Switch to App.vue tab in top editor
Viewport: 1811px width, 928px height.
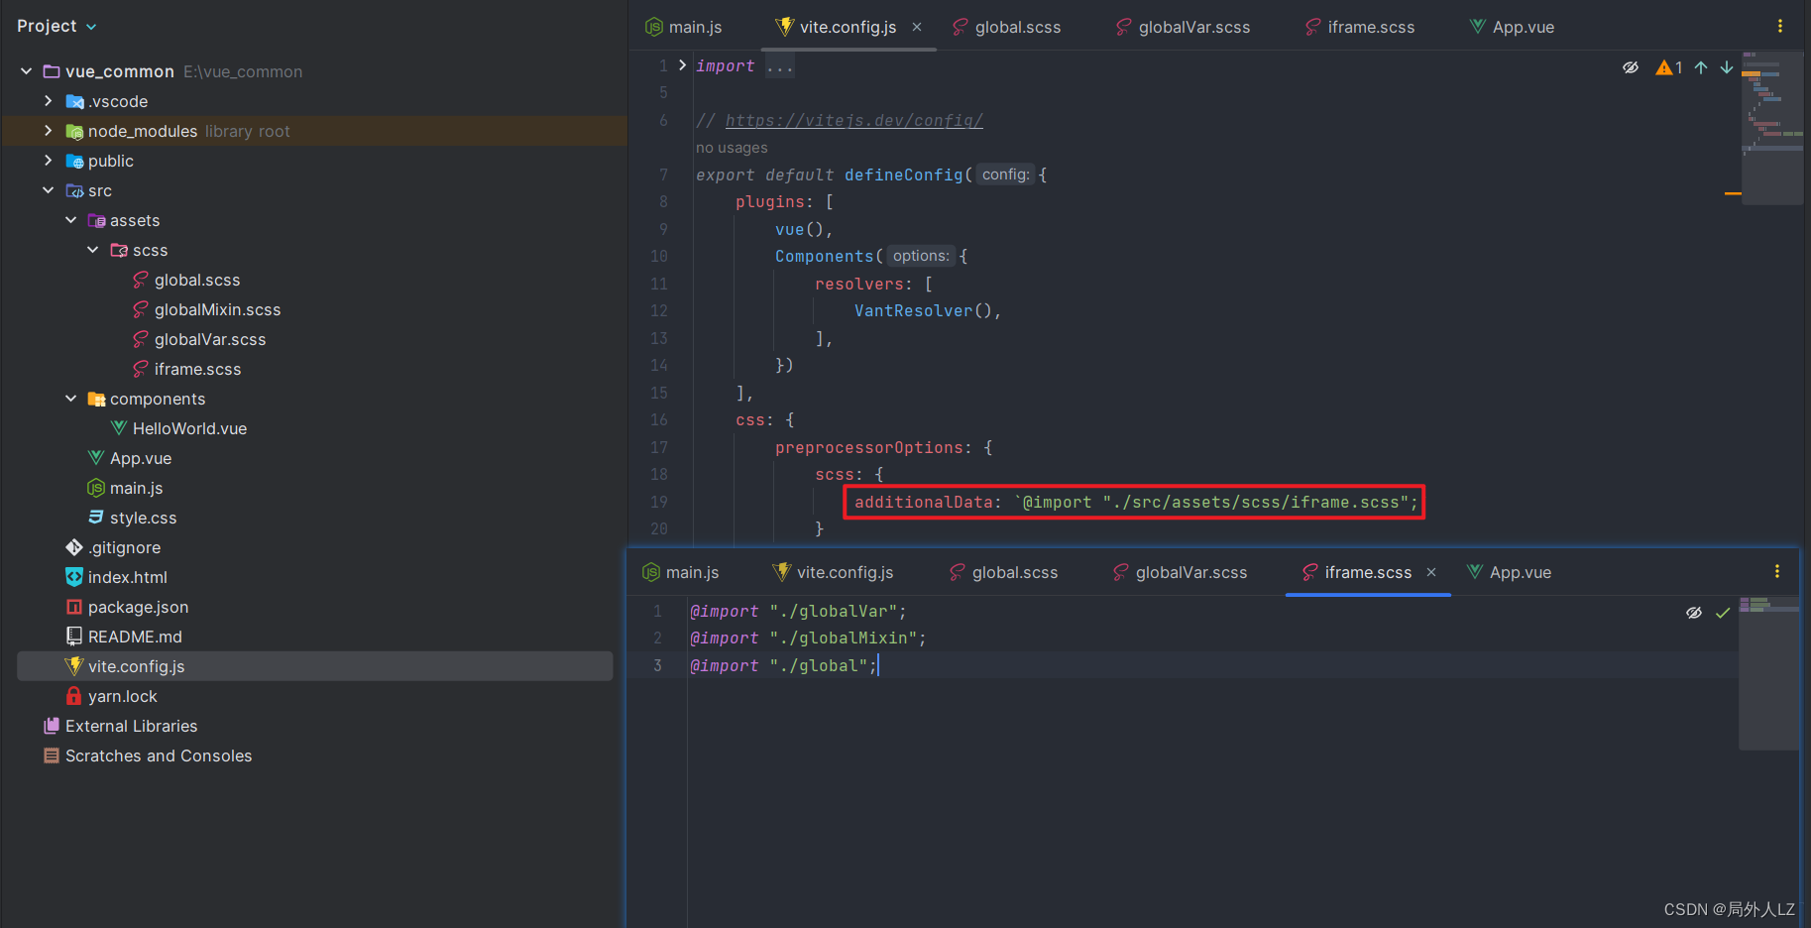pyautogui.click(x=1512, y=27)
